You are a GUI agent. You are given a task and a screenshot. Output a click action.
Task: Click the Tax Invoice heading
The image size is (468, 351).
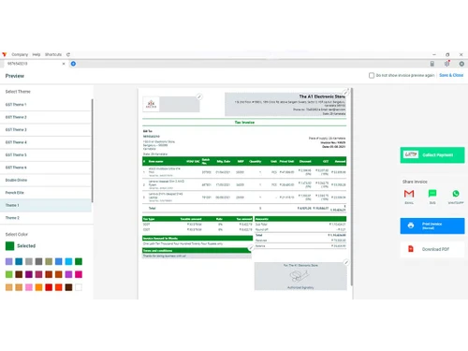[244, 123]
